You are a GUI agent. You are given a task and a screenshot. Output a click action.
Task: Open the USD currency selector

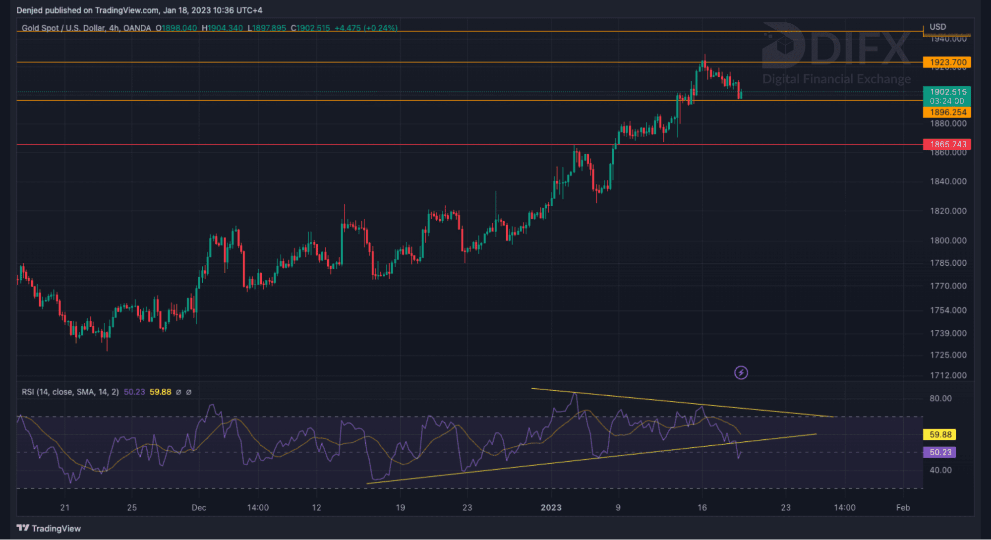[x=937, y=27]
